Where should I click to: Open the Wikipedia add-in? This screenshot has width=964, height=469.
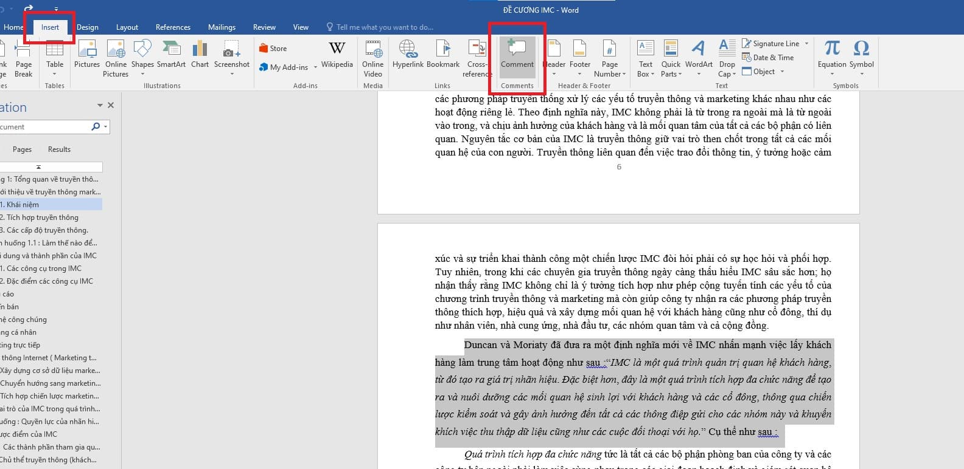(x=337, y=54)
